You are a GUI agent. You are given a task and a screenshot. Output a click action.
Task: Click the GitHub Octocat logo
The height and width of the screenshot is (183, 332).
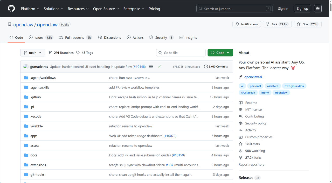click(11, 9)
